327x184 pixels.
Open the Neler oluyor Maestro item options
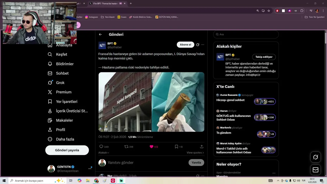pyautogui.click(x=274, y=173)
